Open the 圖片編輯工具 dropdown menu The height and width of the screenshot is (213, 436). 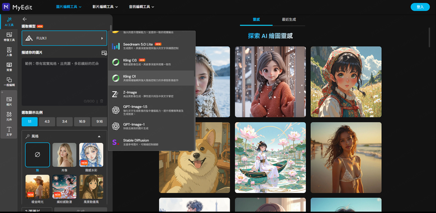(x=69, y=7)
